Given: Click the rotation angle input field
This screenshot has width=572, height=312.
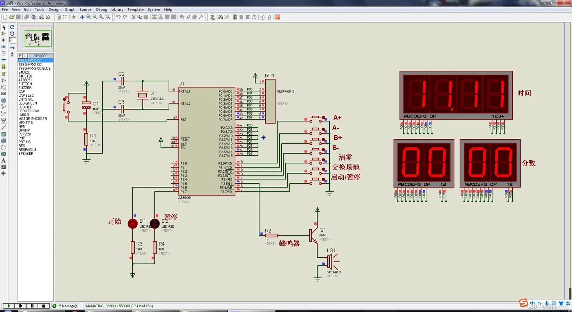Looking at the screenshot, I should pos(12,40).
